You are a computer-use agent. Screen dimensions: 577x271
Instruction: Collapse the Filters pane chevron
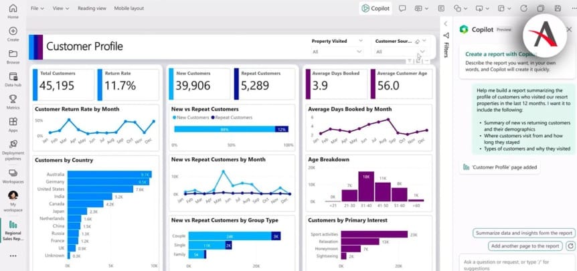click(446, 23)
